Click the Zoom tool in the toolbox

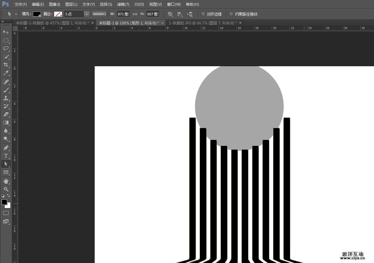tap(6, 189)
